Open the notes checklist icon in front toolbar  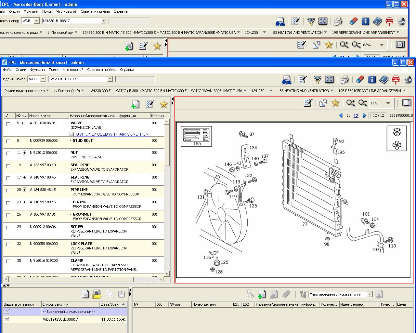click(302, 80)
